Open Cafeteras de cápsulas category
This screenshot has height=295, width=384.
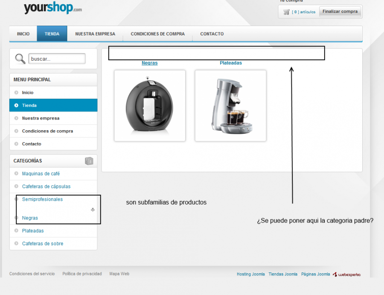(46, 187)
